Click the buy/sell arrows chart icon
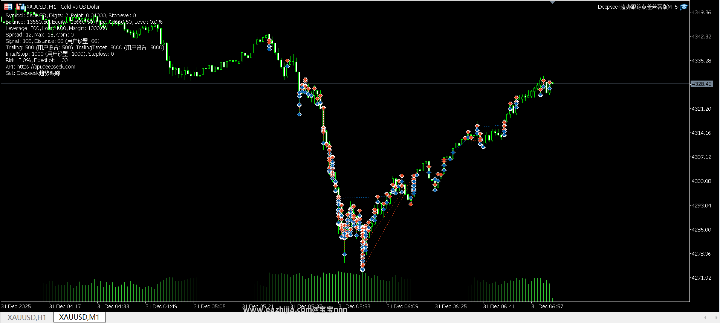Screen dimensions: 720x323 coord(20,6)
